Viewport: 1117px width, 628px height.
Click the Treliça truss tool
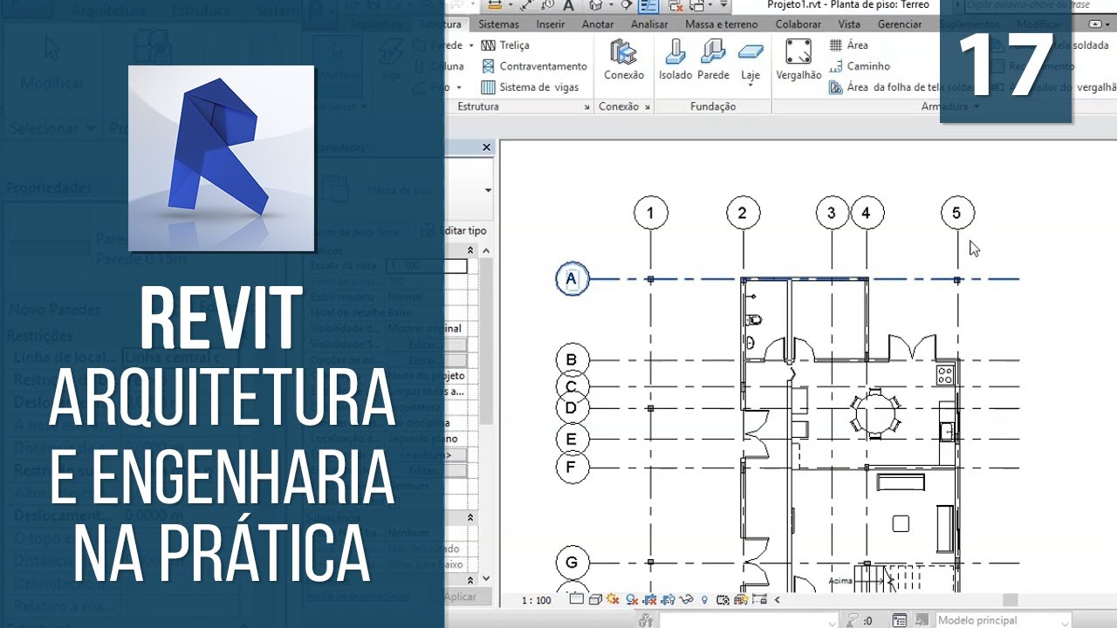(505, 45)
